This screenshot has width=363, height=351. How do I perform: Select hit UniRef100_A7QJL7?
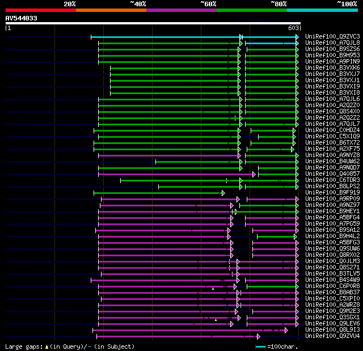pyautogui.click(x=332, y=124)
